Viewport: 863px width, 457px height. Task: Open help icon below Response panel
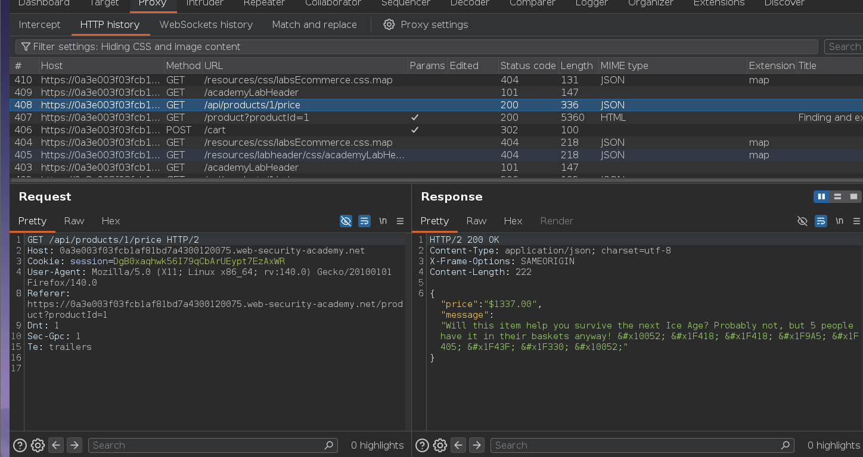pos(421,445)
